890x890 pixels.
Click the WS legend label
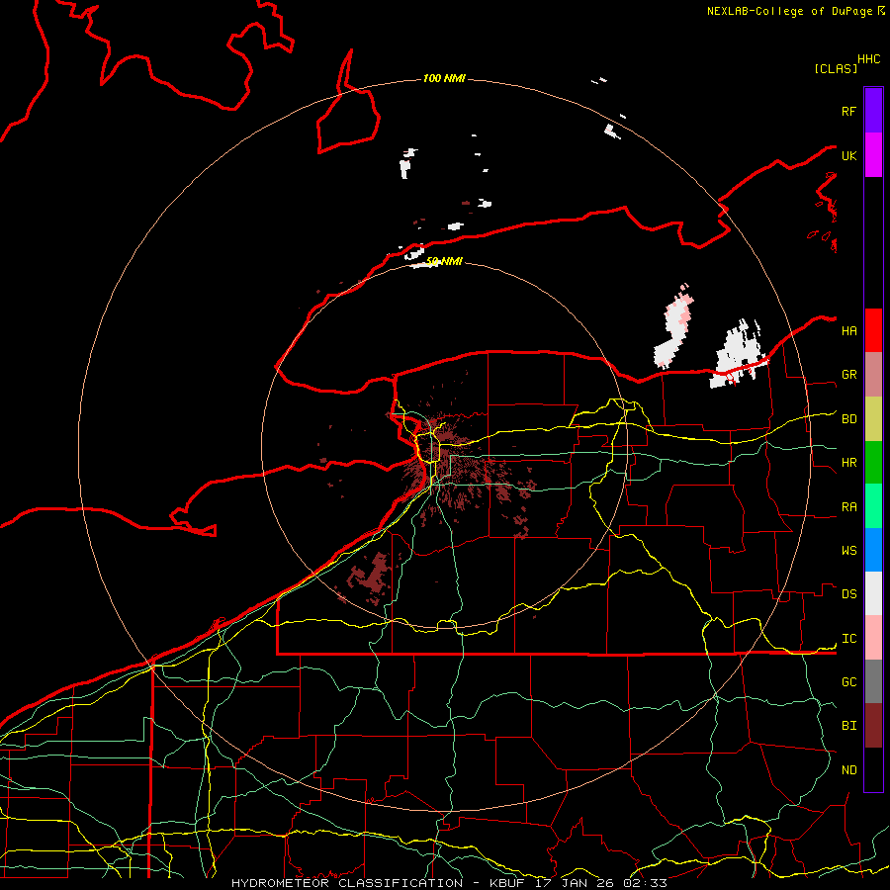coord(848,551)
